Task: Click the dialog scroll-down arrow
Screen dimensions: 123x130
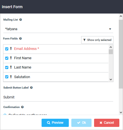Action: (121, 113)
